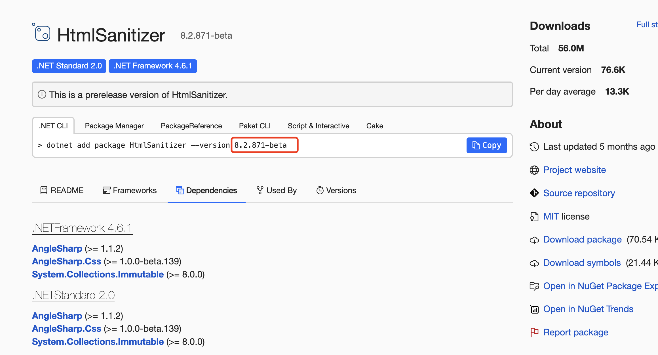
Task: Click the HtmlSanitizer package logo icon
Action: pos(42,33)
